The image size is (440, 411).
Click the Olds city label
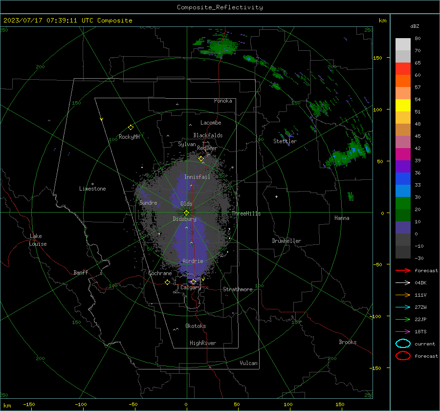(x=186, y=204)
